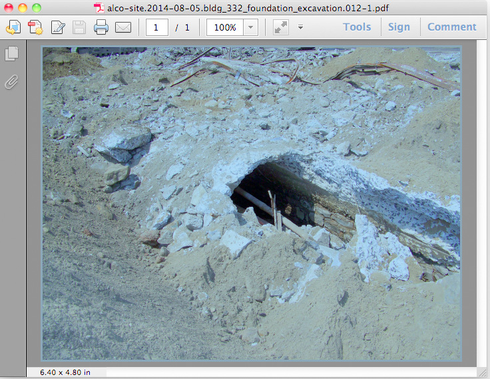Click the PDF file icon in title bar
This screenshot has height=379, width=490.
click(x=99, y=8)
